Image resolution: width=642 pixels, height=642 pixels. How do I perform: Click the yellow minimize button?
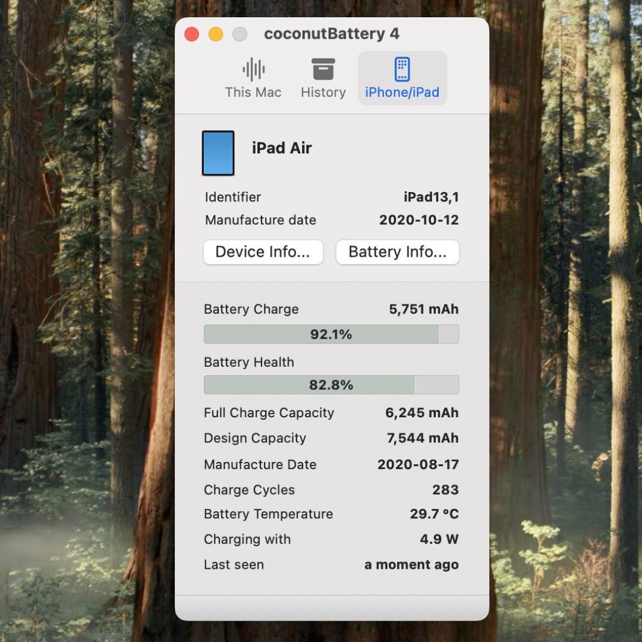point(215,34)
